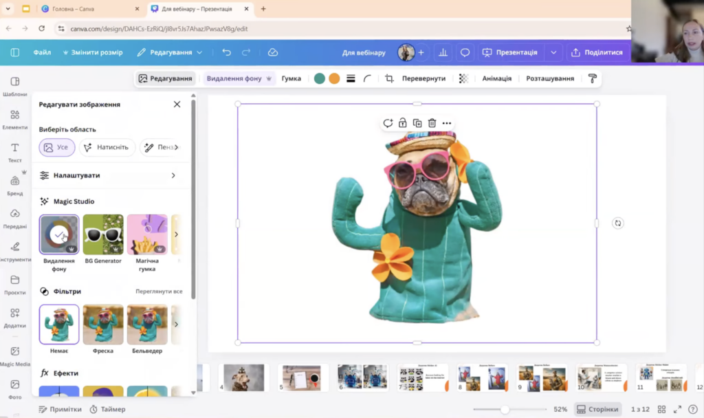Open the grid view icon
This screenshot has width=704, height=418.
tap(662, 410)
